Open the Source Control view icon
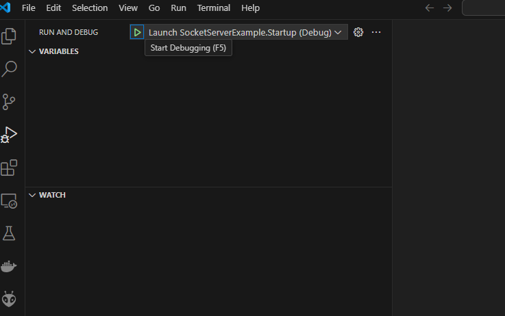 pos(9,102)
